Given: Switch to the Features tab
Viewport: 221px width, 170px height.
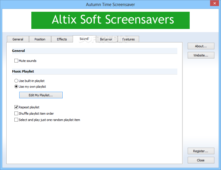Looking at the screenshot, I should (x=128, y=39).
